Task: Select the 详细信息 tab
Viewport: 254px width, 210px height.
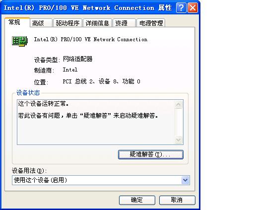Action: 97,23
